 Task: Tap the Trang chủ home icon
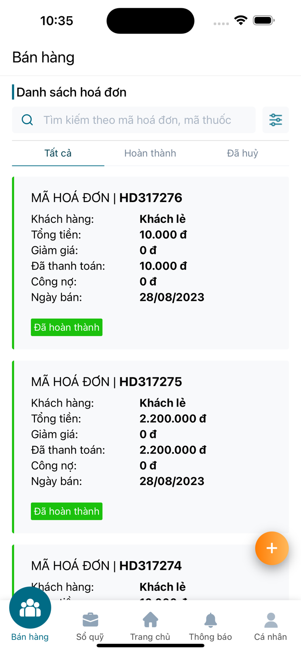[x=150, y=619]
